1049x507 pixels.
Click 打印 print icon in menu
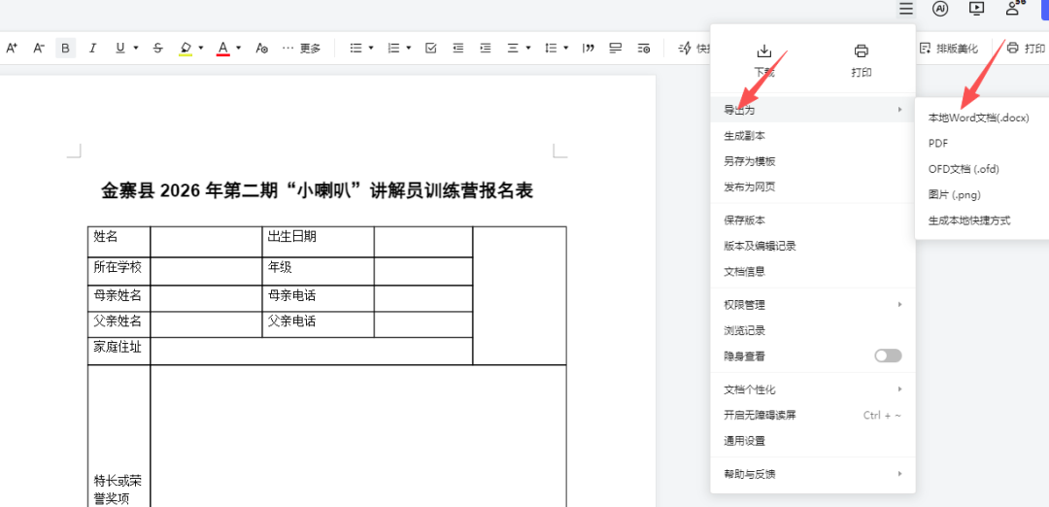[x=862, y=60]
